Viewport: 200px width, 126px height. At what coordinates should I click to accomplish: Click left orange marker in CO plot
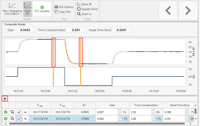[x=53, y=77]
